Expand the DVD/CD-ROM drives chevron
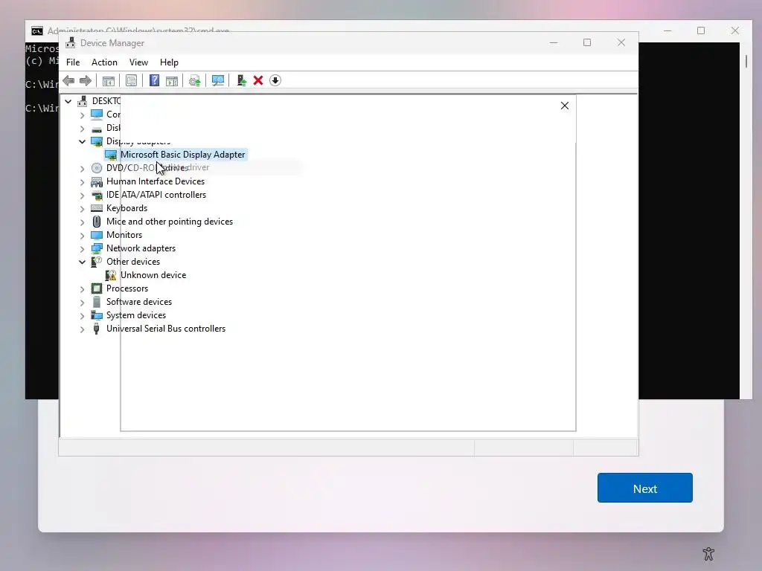762x571 pixels. [82, 169]
